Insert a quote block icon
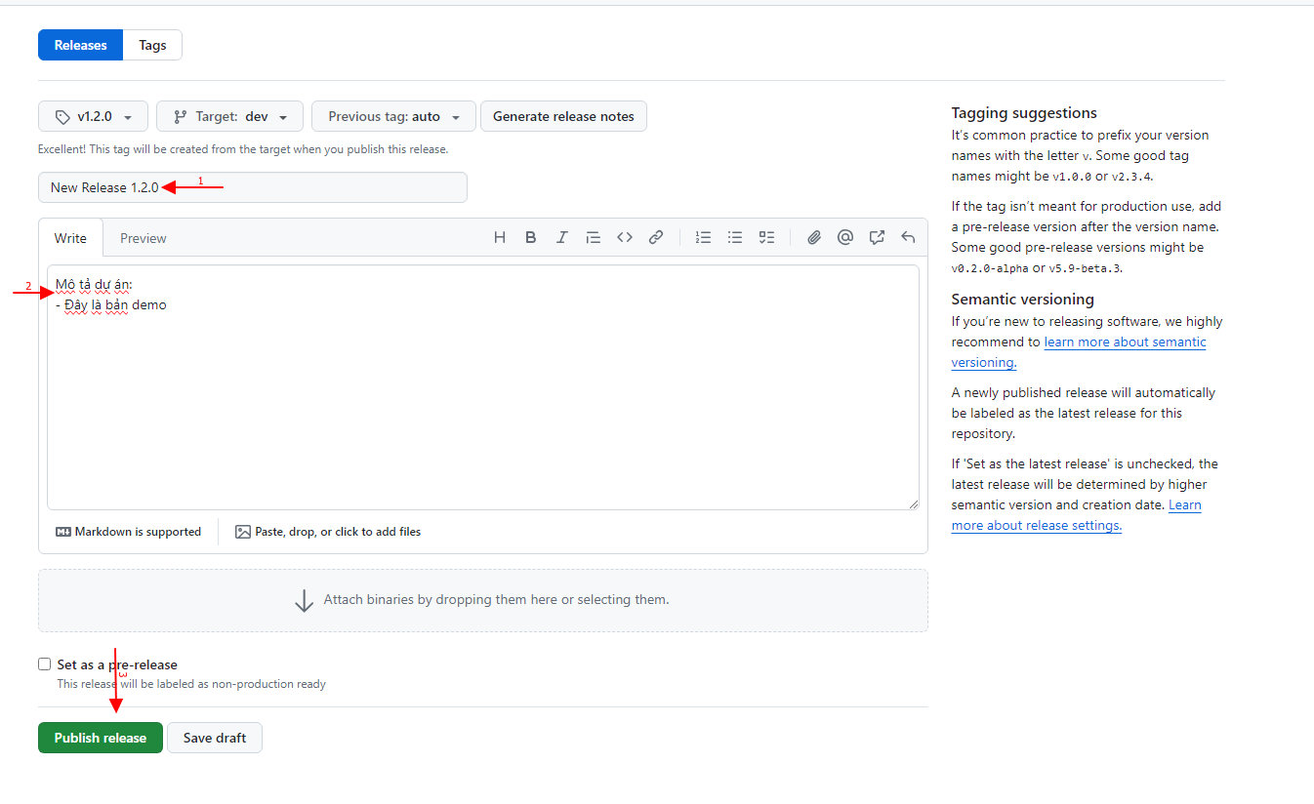 pos(593,237)
